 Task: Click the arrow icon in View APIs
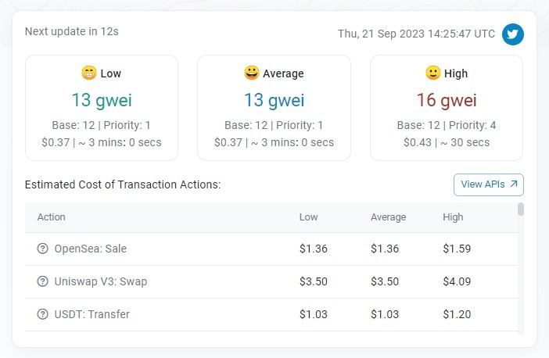tap(514, 184)
